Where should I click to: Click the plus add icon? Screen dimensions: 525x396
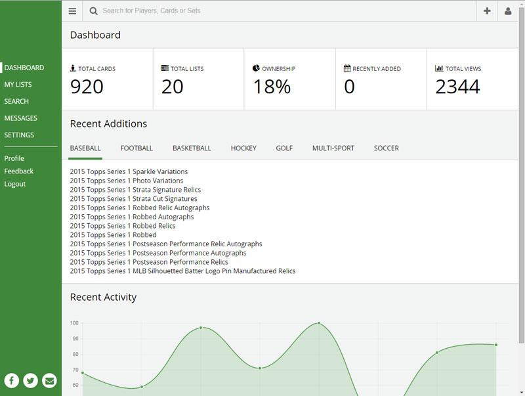[x=487, y=11]
